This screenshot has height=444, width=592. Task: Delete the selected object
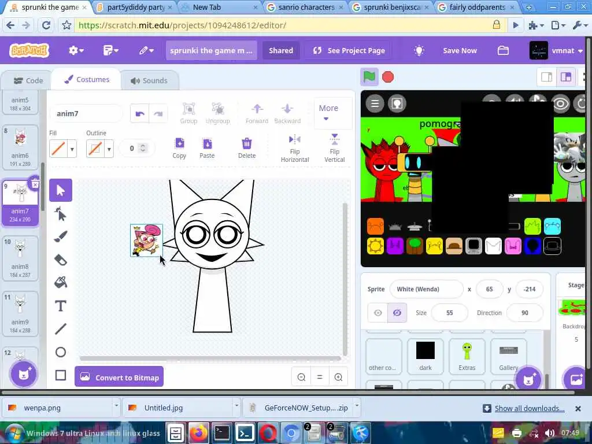pos(247,148)
